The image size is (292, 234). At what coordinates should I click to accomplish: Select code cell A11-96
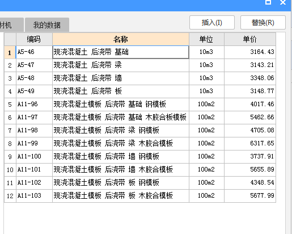34,105
